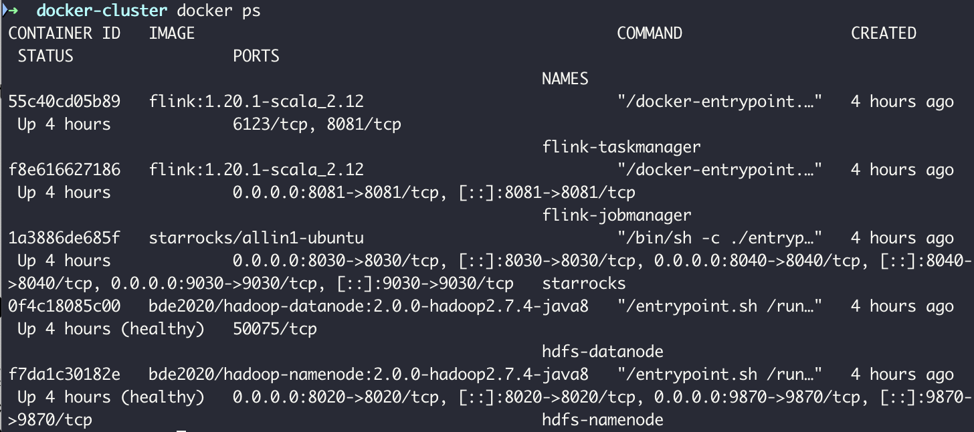Select the starrocks container name
Viewport: 974px width, 432px height.
(584, 284)
